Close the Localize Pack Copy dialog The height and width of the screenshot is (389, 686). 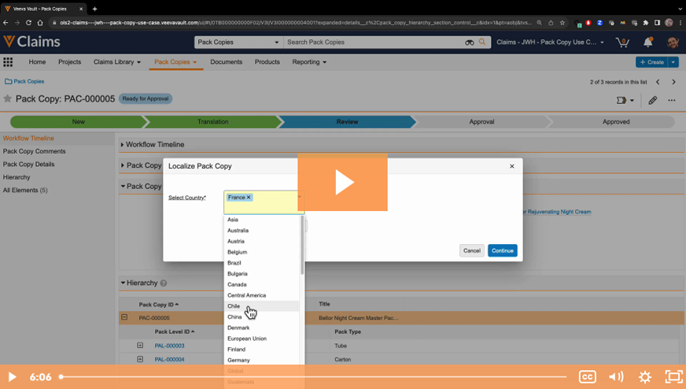[x=512, y=166]
